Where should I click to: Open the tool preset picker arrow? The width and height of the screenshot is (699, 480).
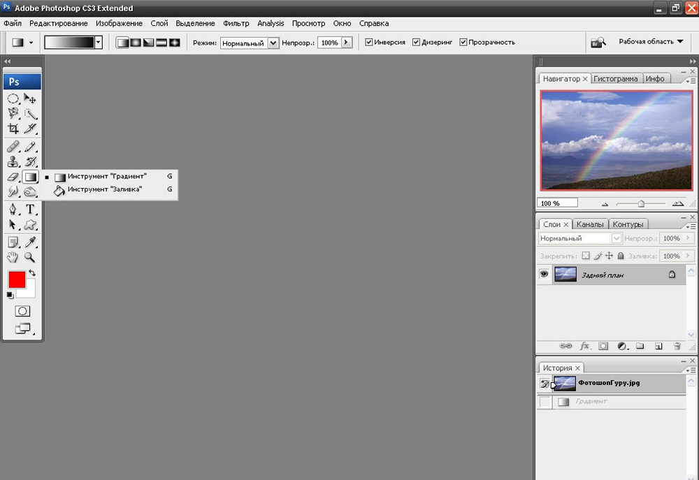(x=31, y=43)
